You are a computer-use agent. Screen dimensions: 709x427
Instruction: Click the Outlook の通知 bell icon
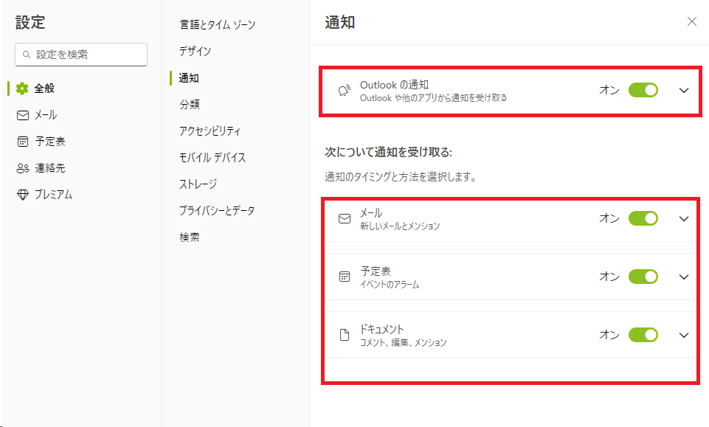coord(344,91)
